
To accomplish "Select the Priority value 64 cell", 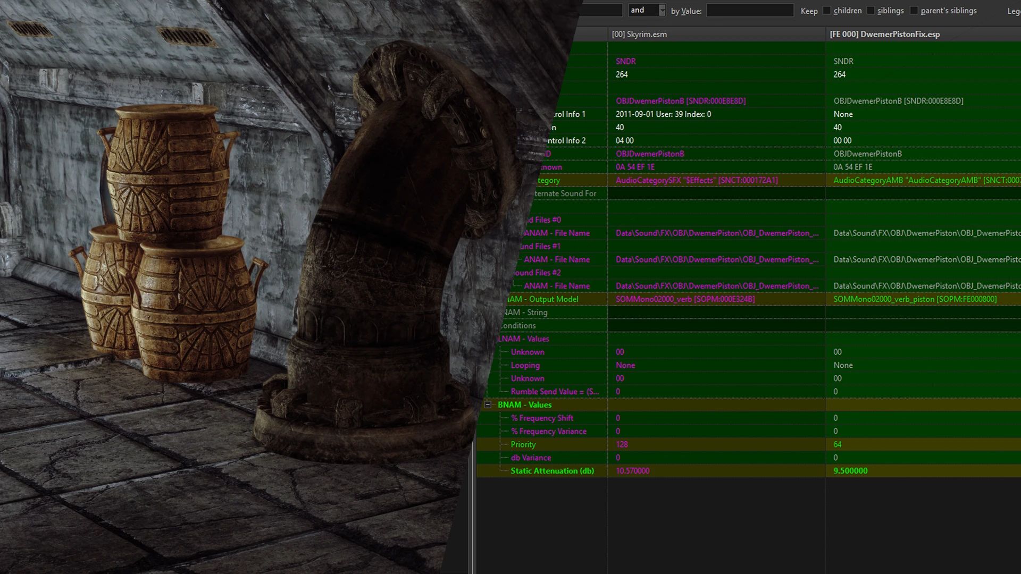I will coord(838,444).
